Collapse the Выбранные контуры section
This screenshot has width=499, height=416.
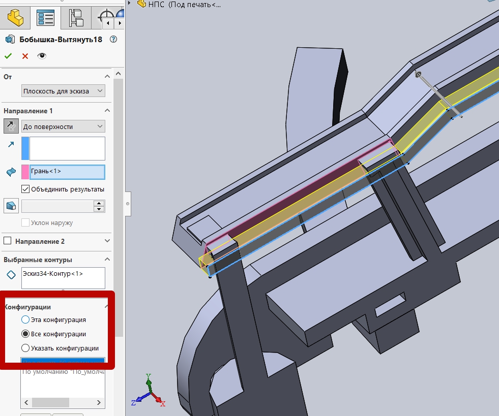point(107,260)
